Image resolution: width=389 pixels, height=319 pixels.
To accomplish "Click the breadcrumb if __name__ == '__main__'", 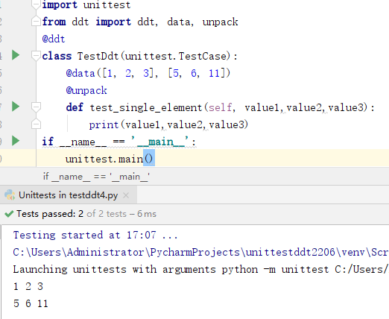I will tap(96, 177).
